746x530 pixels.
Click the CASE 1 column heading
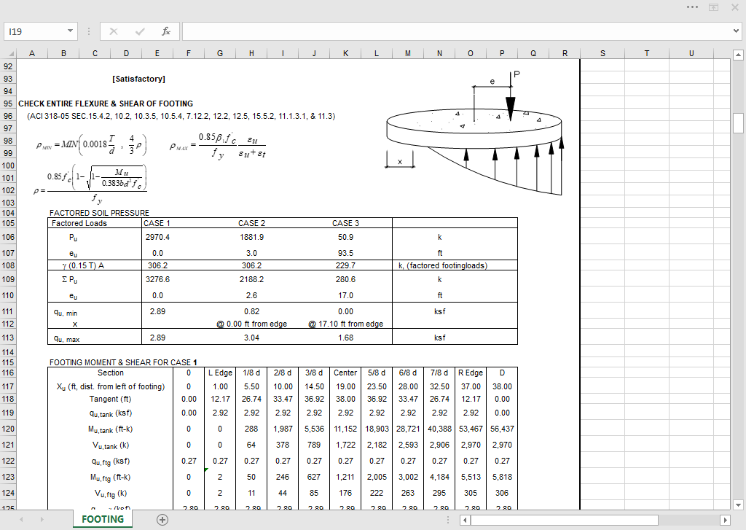[x=157, y=223]
